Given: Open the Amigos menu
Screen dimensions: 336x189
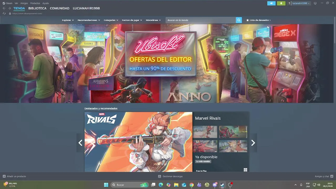Looking at the screenshot, I should coord(24,3).
